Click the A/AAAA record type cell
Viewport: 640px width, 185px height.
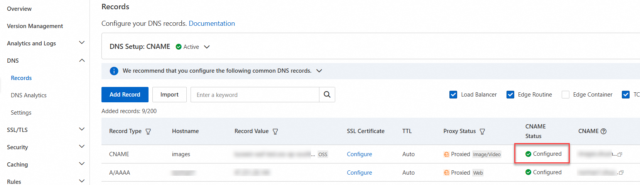point(120,173)
